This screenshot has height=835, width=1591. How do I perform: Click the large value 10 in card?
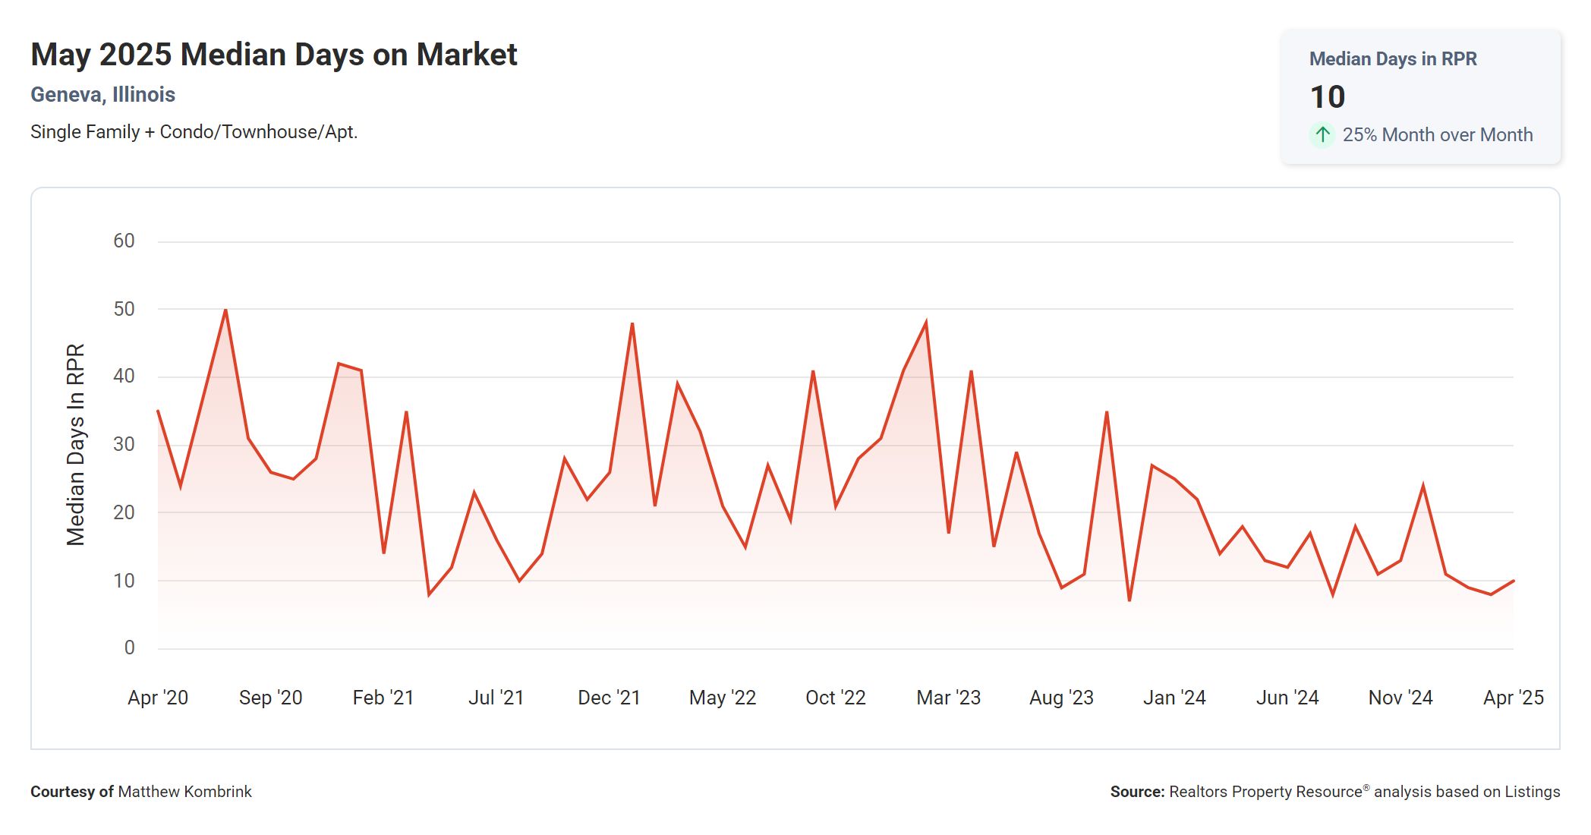(x=1328, y=97)
